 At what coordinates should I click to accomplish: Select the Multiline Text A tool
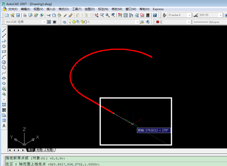[x=4, y=126]
